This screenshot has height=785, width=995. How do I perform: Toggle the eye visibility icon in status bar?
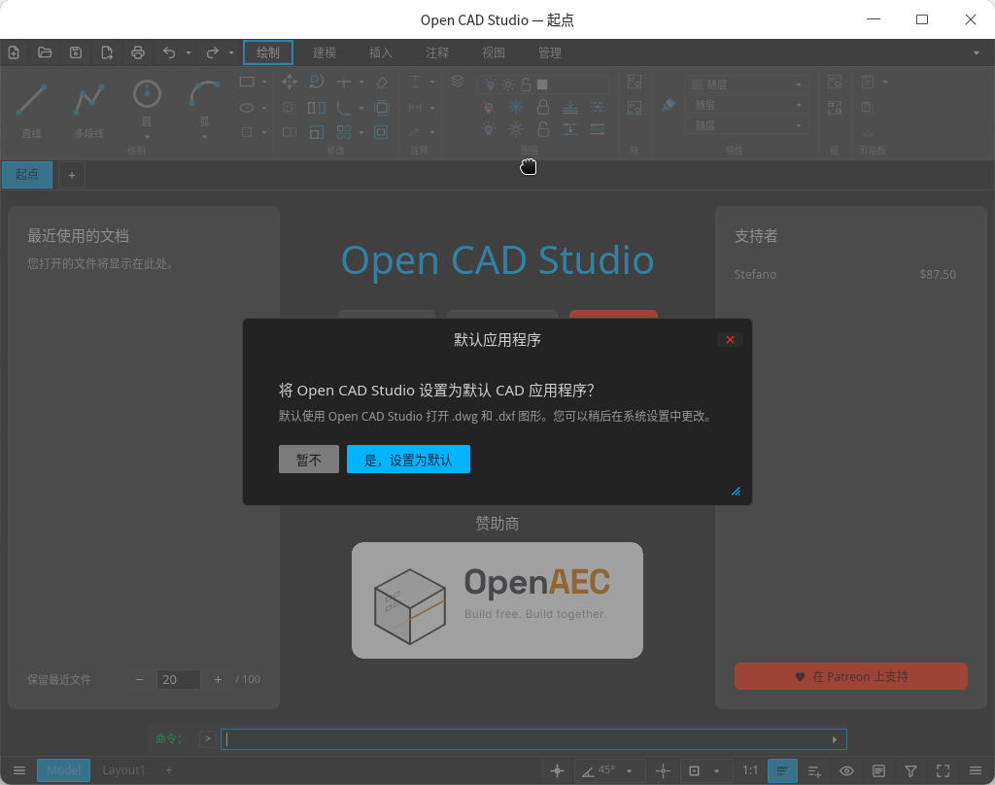tap(846, 770)
